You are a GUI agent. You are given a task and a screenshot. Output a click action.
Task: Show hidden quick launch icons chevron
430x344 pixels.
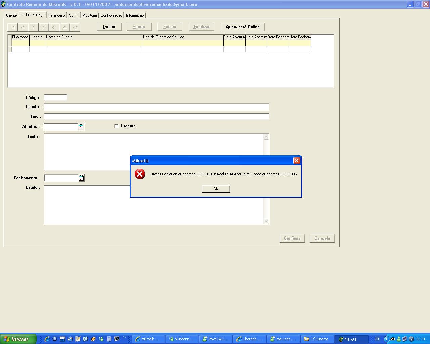(125, 337)
